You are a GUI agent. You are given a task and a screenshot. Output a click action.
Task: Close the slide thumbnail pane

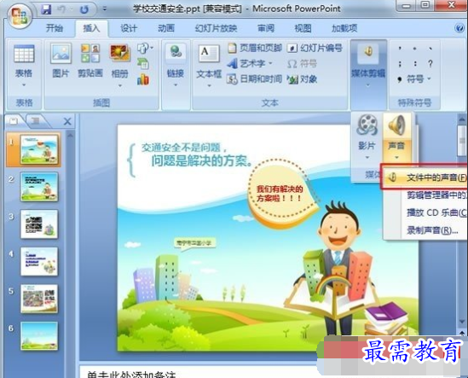point(67,121)
